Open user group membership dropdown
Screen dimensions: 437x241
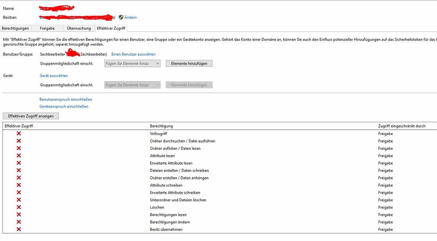tap(132, 63)
